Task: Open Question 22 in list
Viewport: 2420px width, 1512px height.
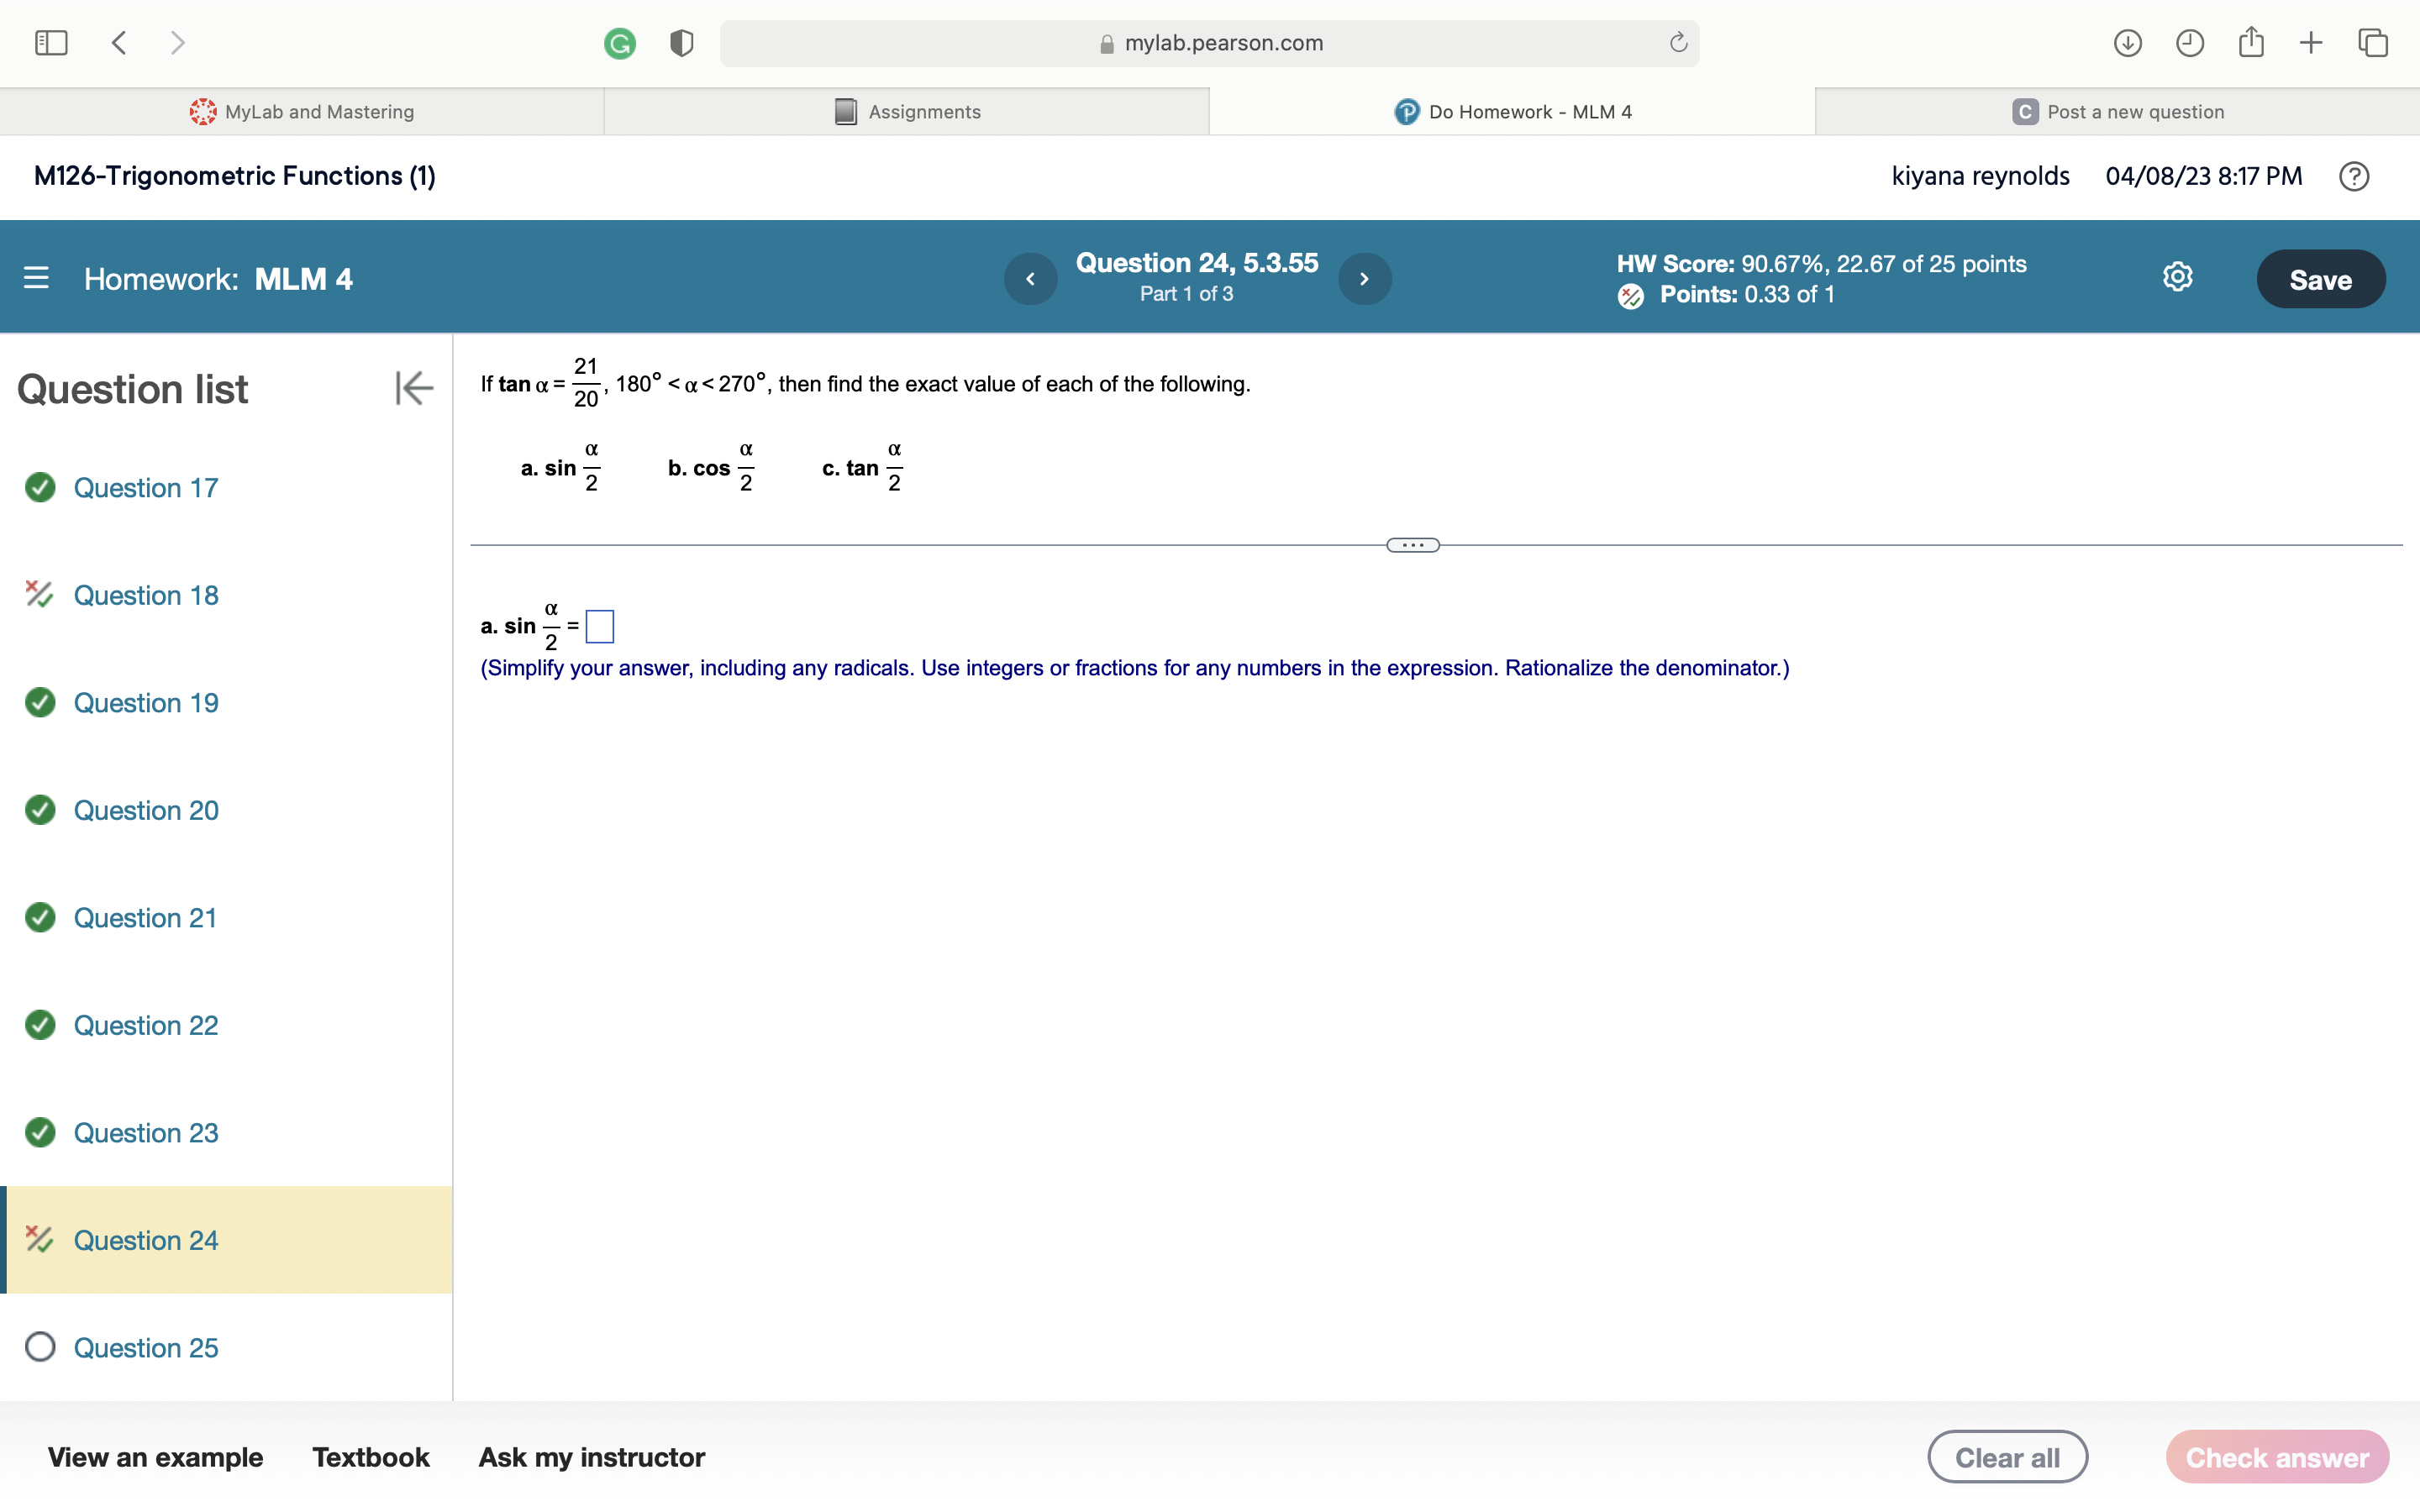Action: (x=146, y=1025)
